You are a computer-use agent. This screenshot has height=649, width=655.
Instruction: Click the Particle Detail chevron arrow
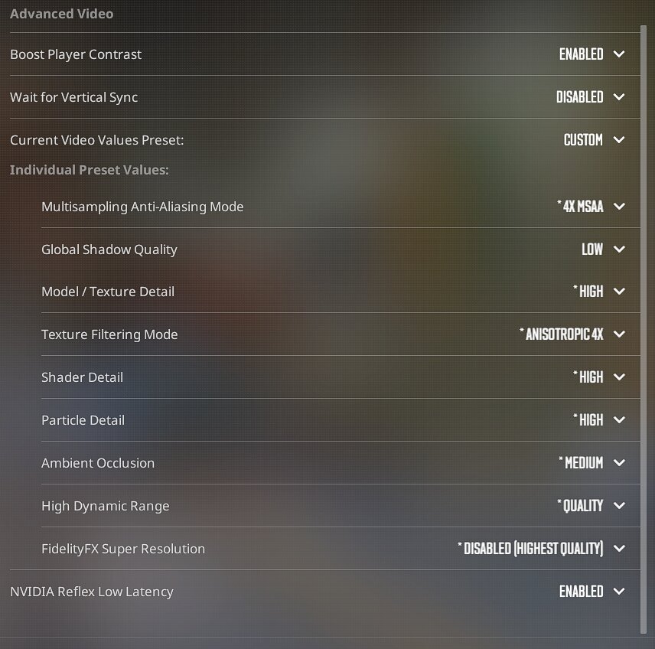click(619, 420)
